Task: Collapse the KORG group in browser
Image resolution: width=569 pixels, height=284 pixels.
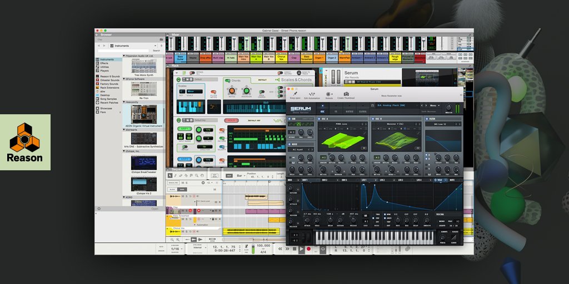Action: (124, 197)
